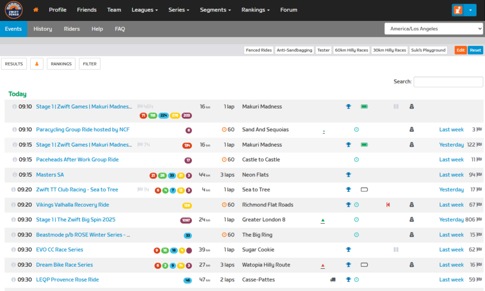This screenshot has width=485, height=291.
Task: Toggle the 60km Hilly Races preset
Action: 351,50
